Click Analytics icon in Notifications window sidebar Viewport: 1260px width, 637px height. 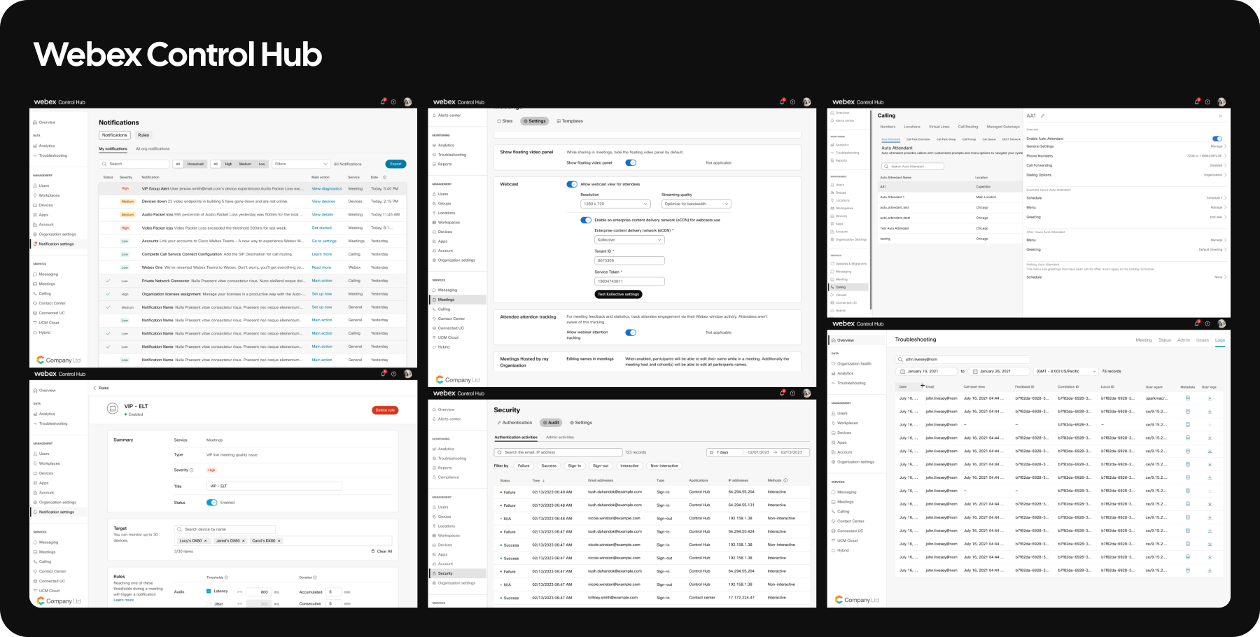(35, 146)
